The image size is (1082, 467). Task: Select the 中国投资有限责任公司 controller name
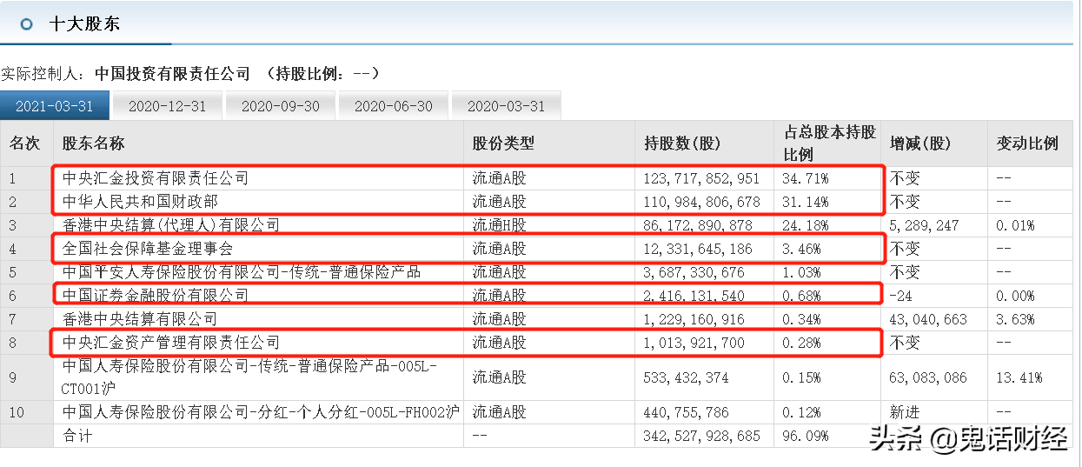[172, 74]
